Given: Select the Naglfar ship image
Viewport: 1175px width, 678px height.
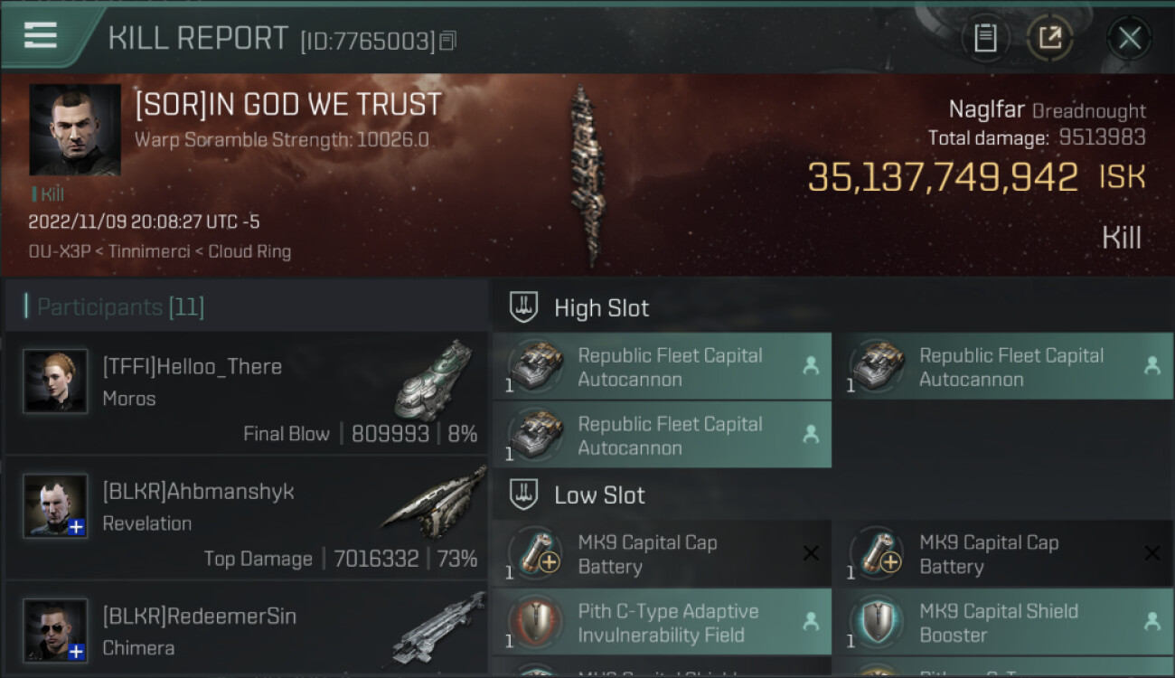Looking at the screenshot, I should tap(585, 175).
